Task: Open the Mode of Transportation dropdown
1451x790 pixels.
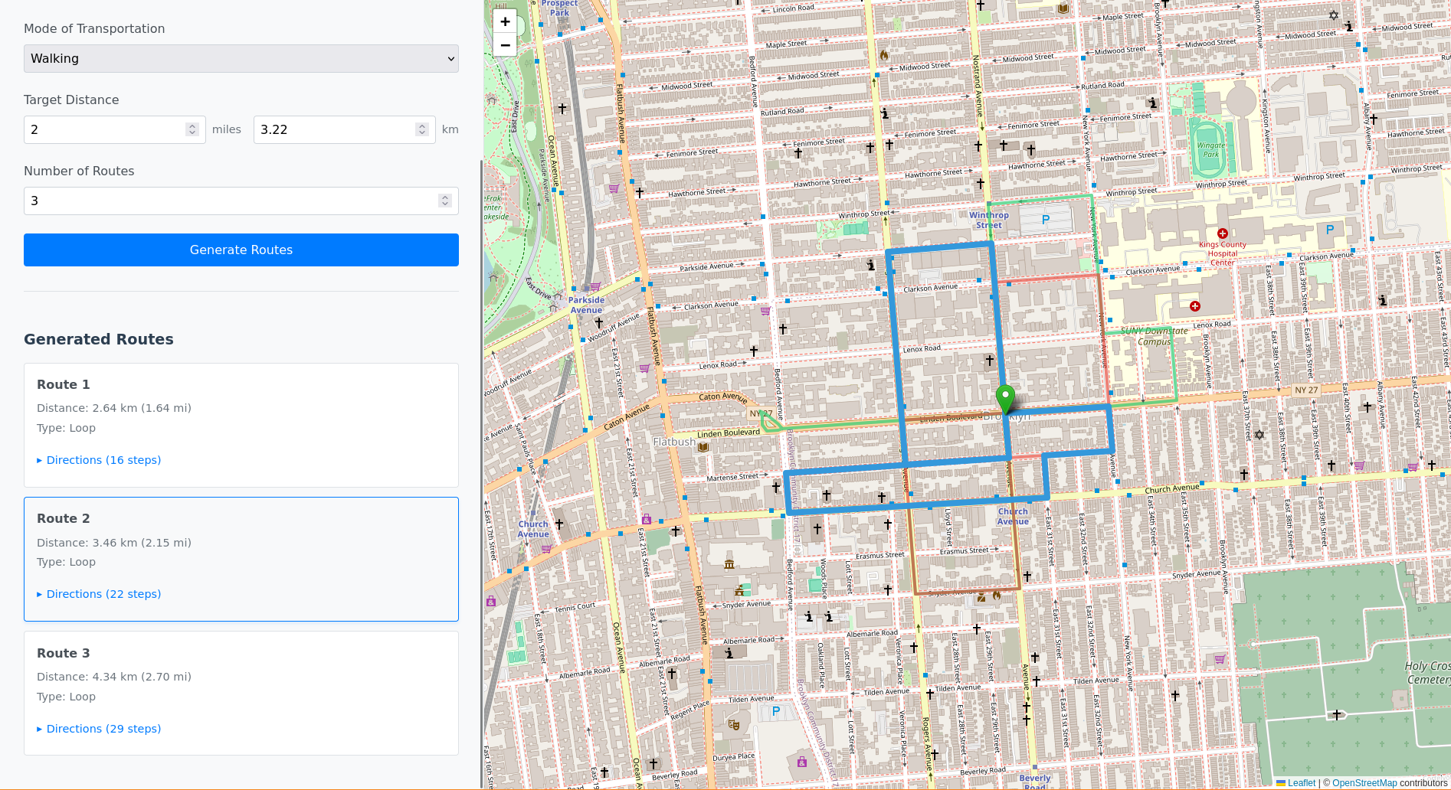Action: tap(241, 59)
